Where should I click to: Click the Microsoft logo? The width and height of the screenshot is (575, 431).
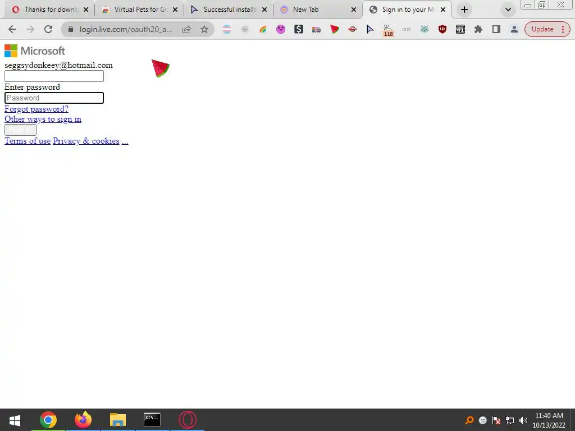coord(35,51)
